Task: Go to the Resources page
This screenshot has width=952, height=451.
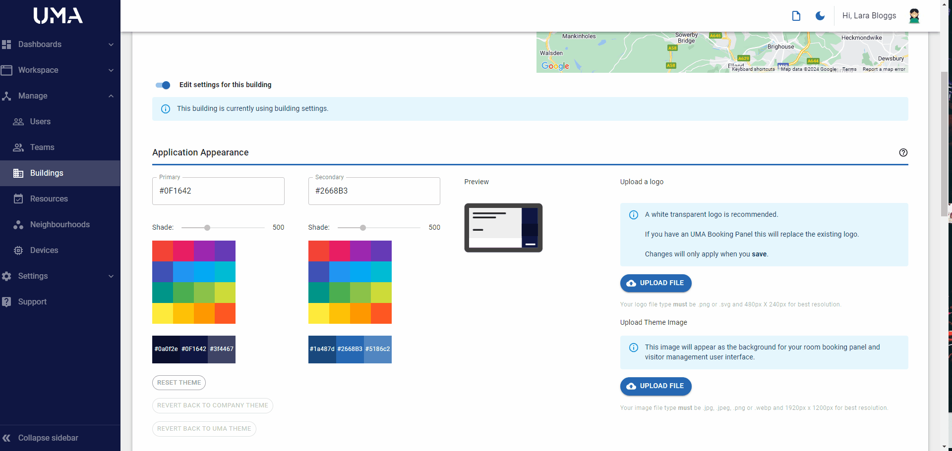Action: pyautogui.click(x=49, y=199)
